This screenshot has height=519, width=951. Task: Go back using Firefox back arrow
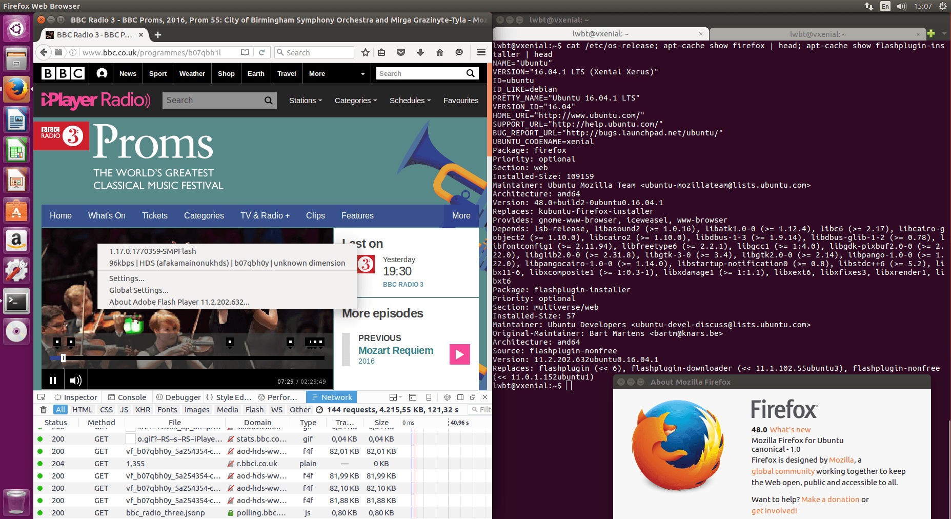(x=44, y=52)
